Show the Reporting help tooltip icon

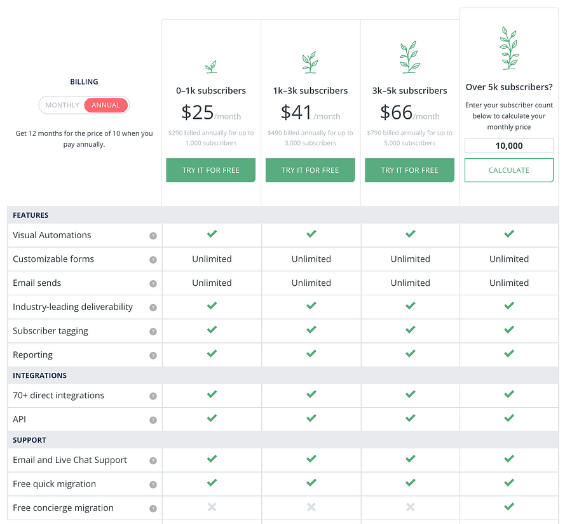[153, 356]
